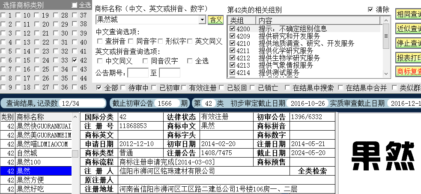Select result row 果然100
The width and height of the screenshot is (421, 194).
36,162
